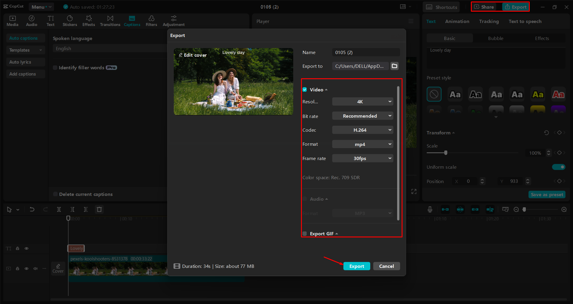Viewport: 573px width, 304px height.
Task: Open the Media panel
Action: (x=12, y=21)
